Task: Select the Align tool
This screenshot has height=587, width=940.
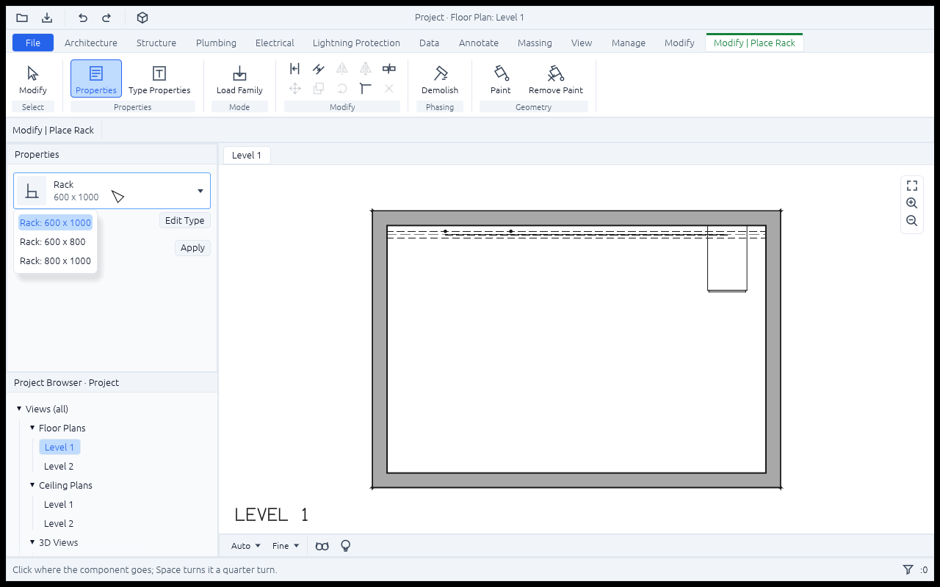Action: pyautogui.click(x=295, y=69)
